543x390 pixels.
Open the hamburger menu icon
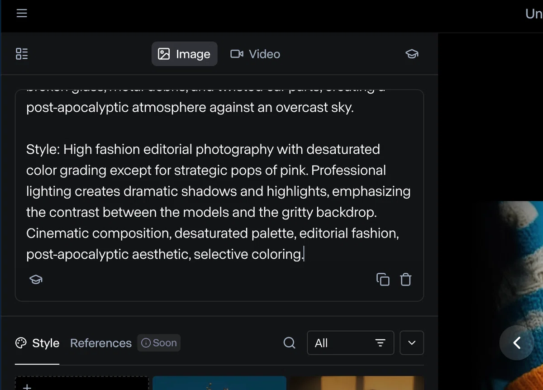tap(22, 14)
